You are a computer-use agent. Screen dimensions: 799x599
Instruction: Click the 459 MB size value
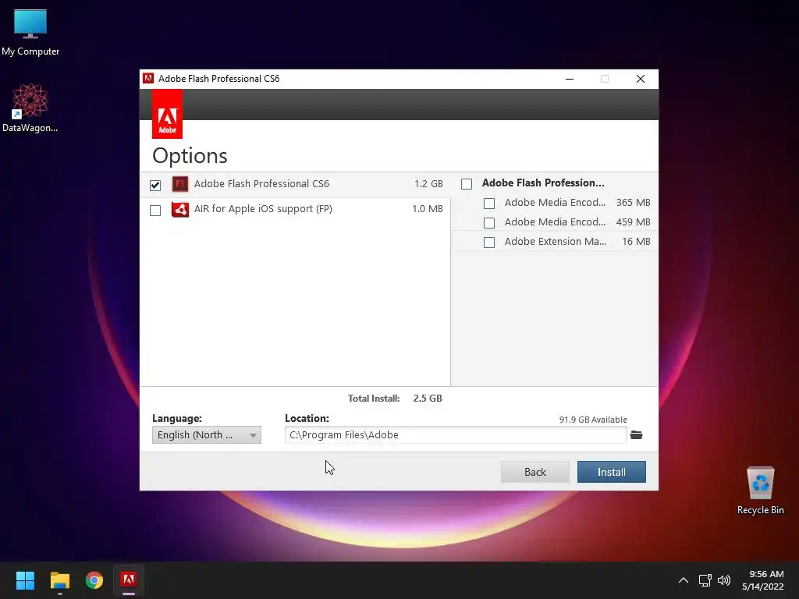click(x=634, y=222)
